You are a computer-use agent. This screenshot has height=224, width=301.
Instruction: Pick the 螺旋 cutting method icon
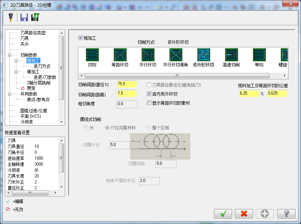[285, 55]
